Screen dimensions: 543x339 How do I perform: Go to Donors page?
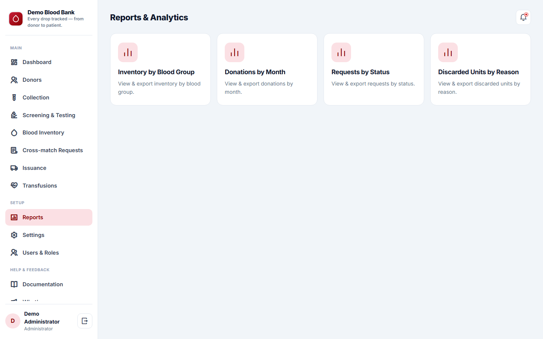point(49,80)
